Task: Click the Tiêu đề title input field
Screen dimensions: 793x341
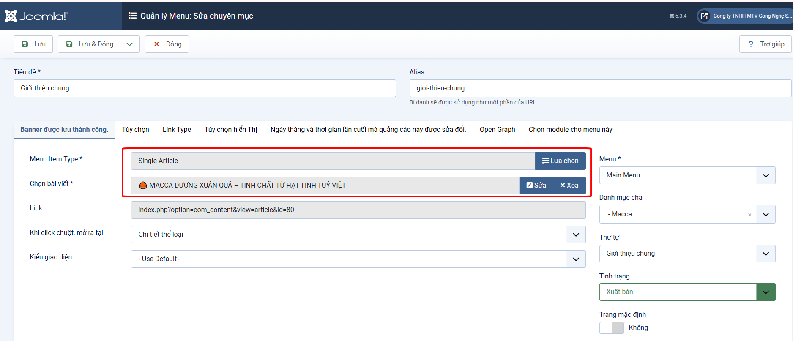Action: click(205, 88)
